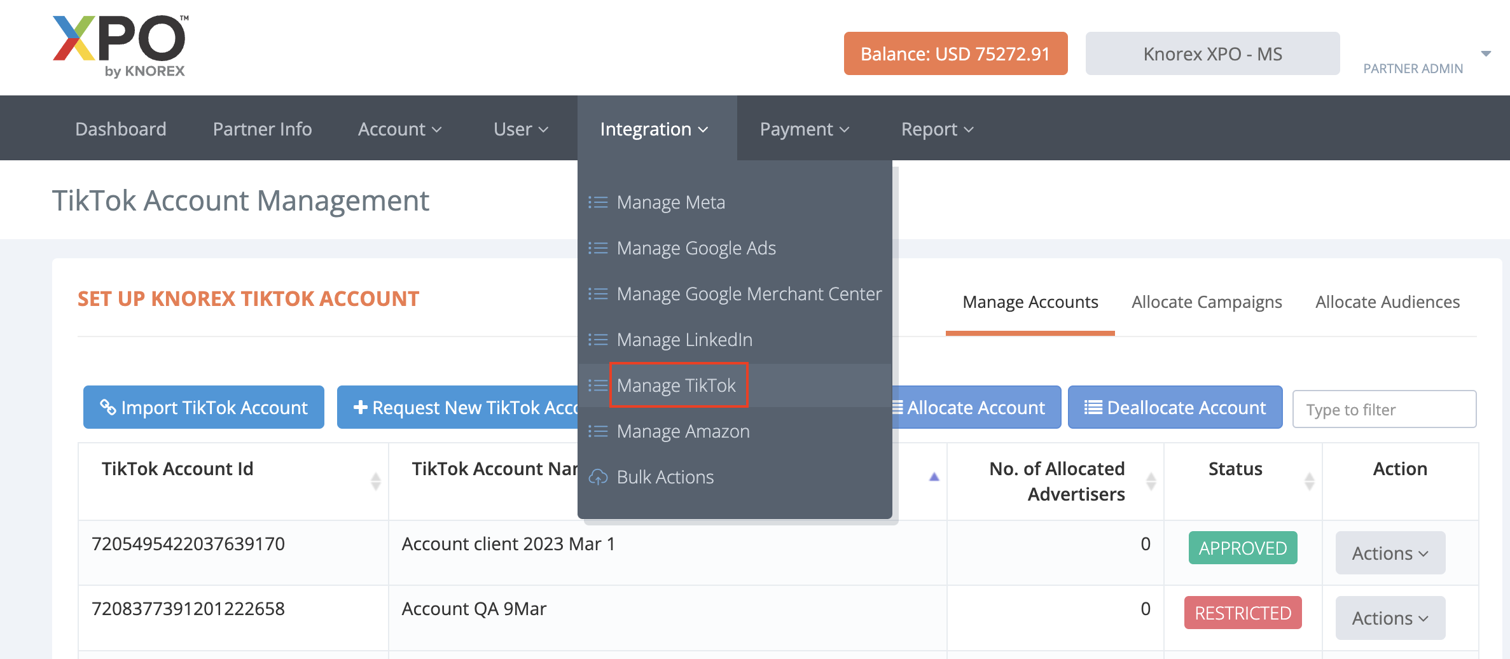
Task: Click list icon beside Manage Amazon
Action: 598,431
